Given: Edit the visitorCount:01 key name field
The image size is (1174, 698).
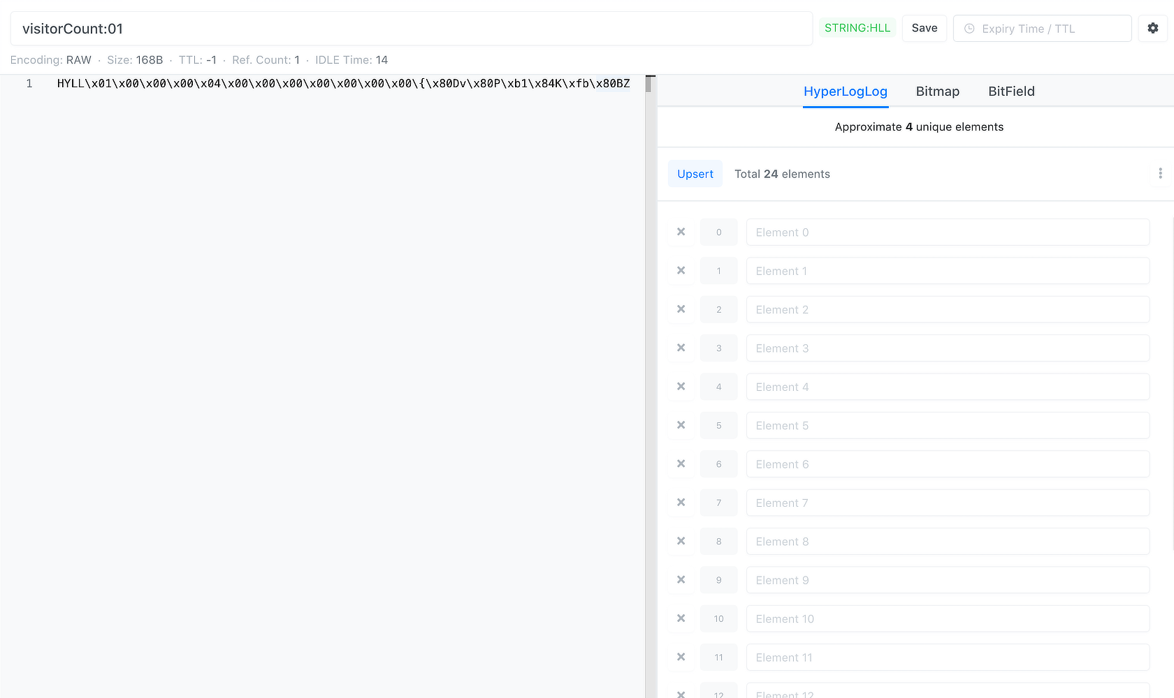Looking at the screenshot, I should tap(411, 29).
